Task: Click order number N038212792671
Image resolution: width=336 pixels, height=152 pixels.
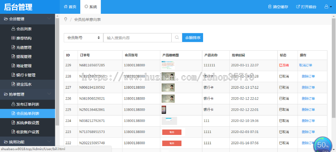Action: point(92,121)
